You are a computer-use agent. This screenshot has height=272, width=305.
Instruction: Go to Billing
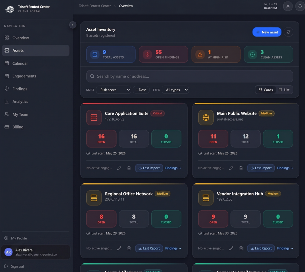[36, 127]
